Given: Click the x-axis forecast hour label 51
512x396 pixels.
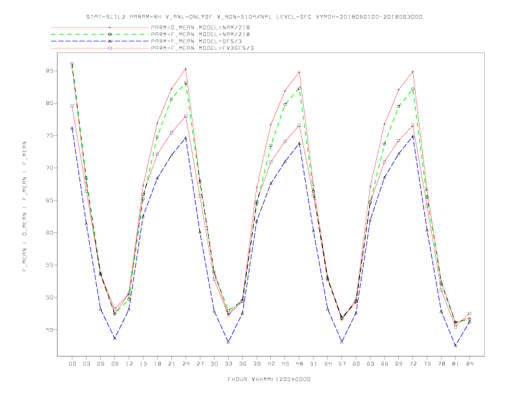Looking at the screenshot, I should 314,364.
